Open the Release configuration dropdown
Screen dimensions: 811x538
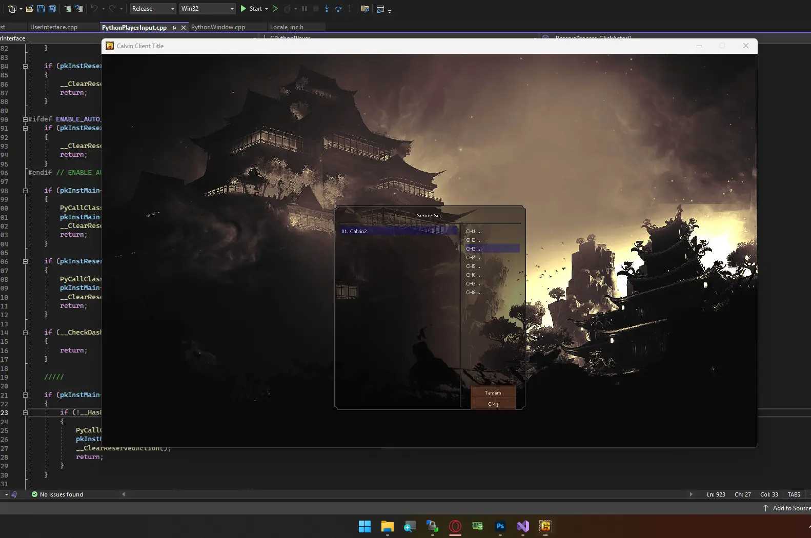(x=153, y=9)
